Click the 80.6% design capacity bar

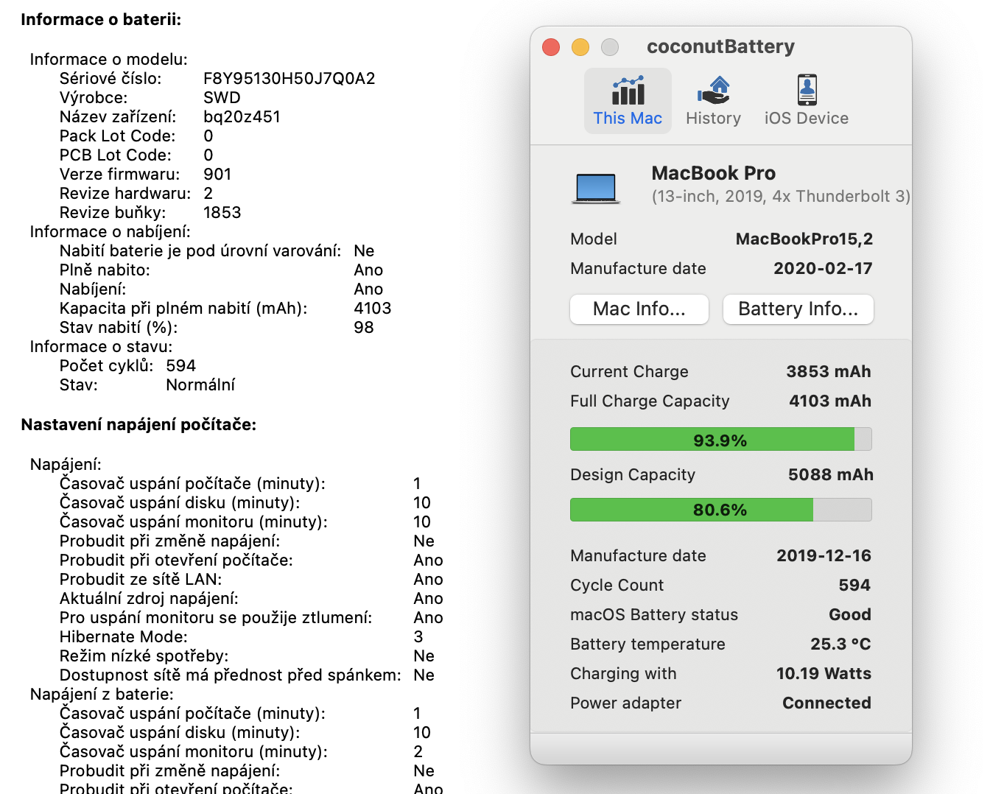click(721, 509)
